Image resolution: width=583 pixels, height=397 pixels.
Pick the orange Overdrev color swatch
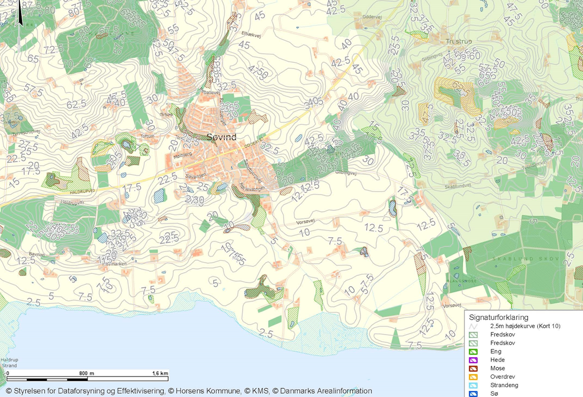coord(474,377)
